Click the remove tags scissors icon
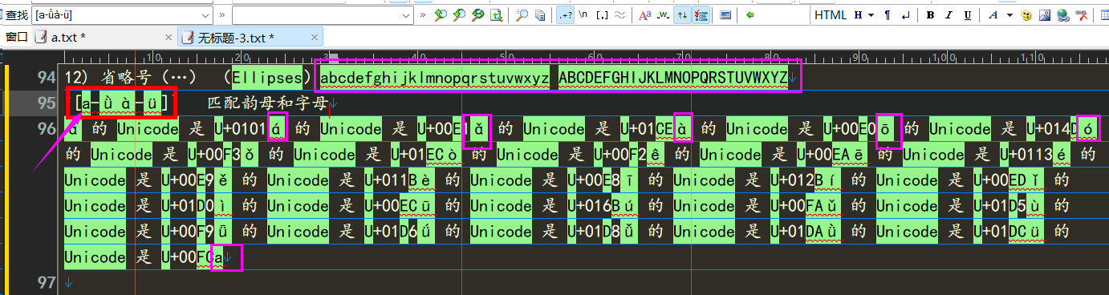This screenshot has width=1109, height=295. pyautogui.click(x=1081, y=14)
